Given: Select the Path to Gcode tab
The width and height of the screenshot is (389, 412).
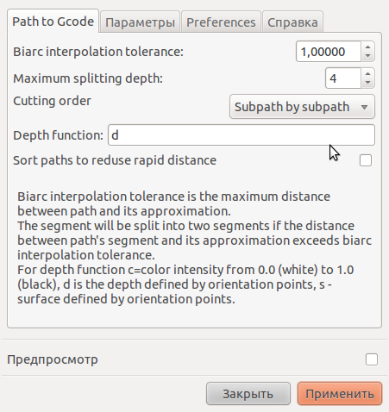Looking at the screenshot, I should (53, 22).
